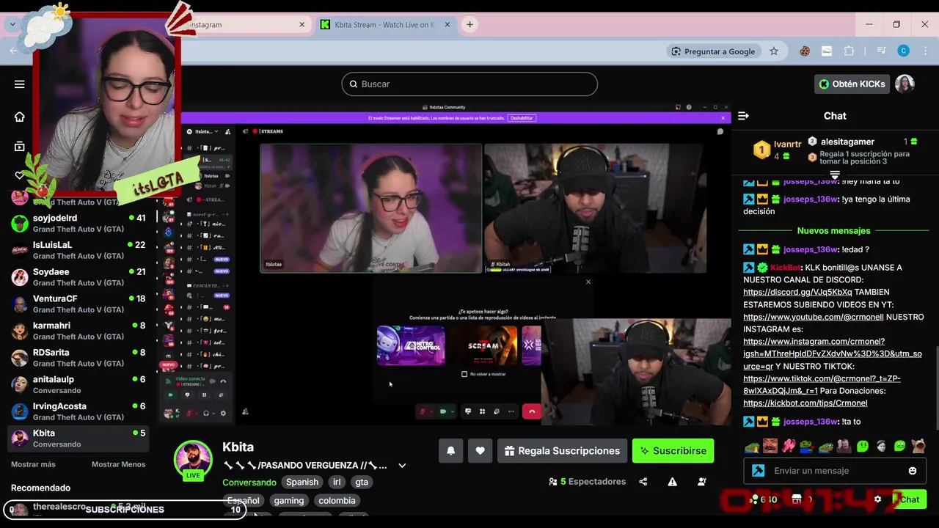Open a new browser tab
This screenshot has height=528, width=939.
coord(469,24)
